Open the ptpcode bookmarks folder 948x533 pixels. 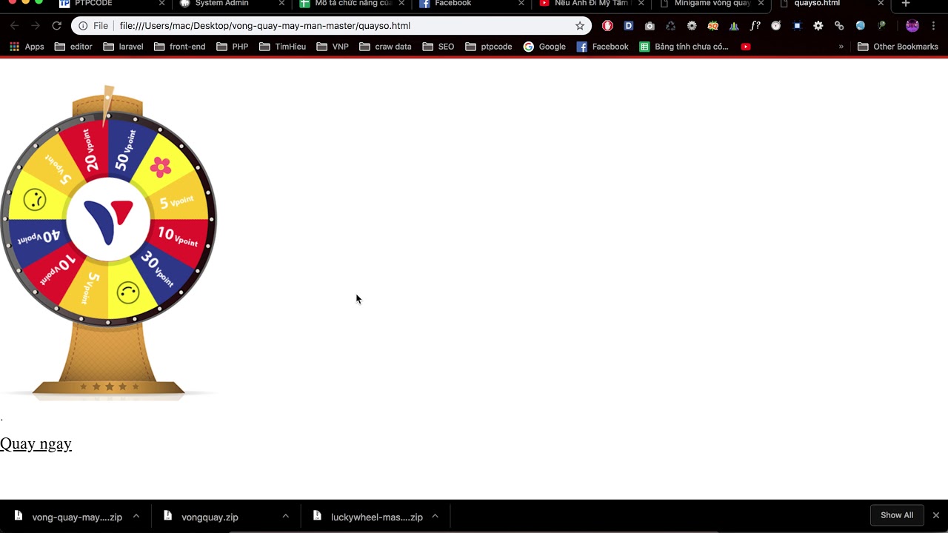[x=488, y=47]
